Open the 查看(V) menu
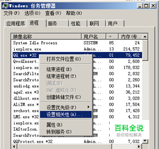The height and width of the screenshot is (149, 159). tap(53, 13)
